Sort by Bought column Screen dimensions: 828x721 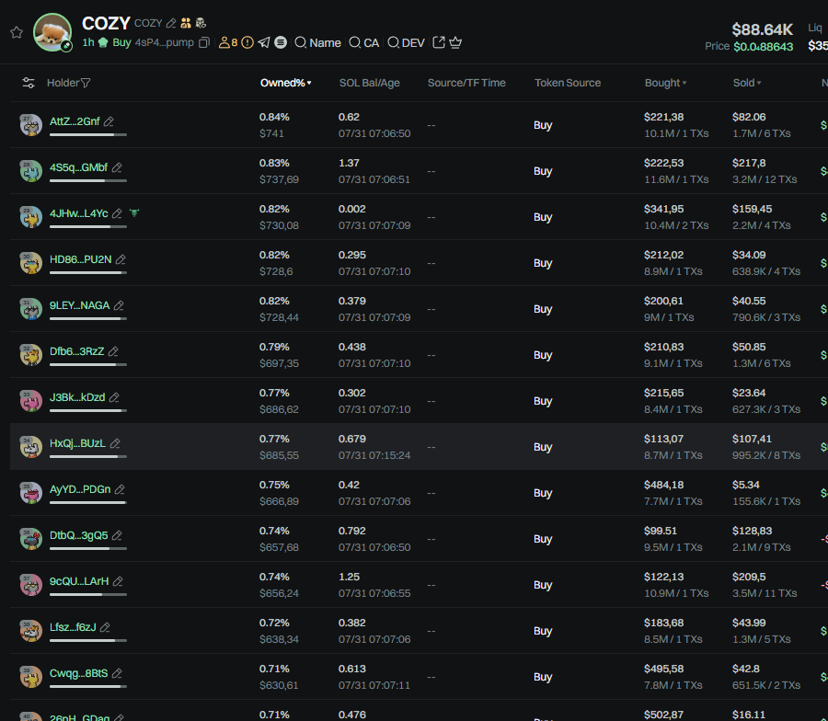665,83
